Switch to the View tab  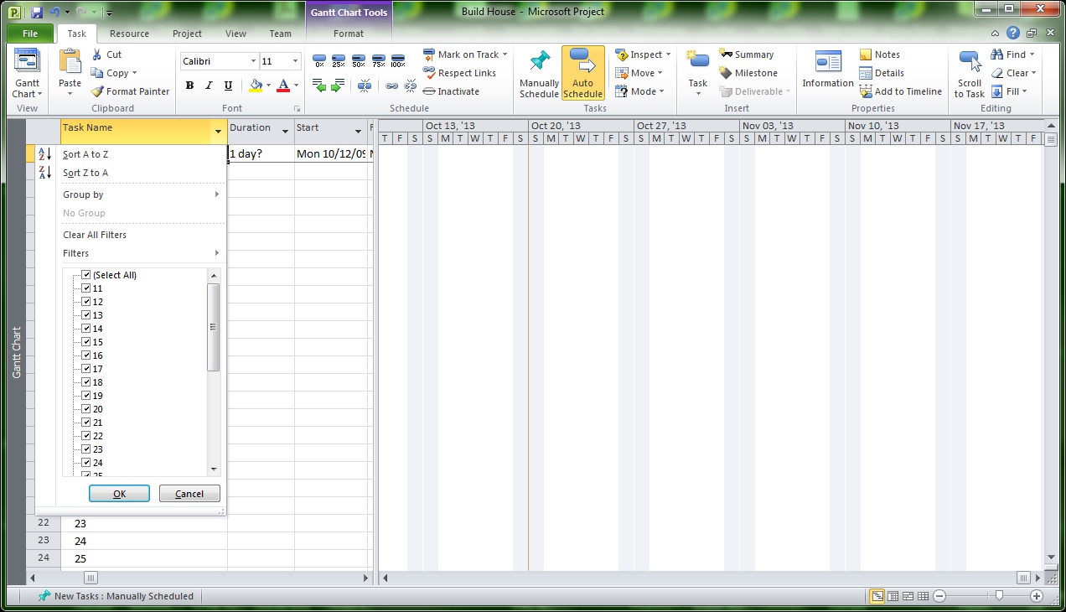tap(235, 34)
